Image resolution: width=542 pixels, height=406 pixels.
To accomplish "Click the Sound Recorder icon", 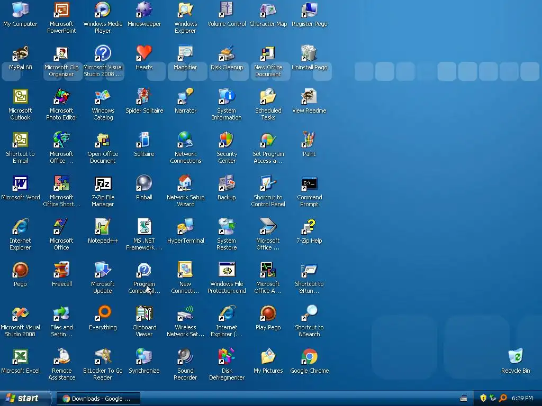I will click(x=186, y=356).
